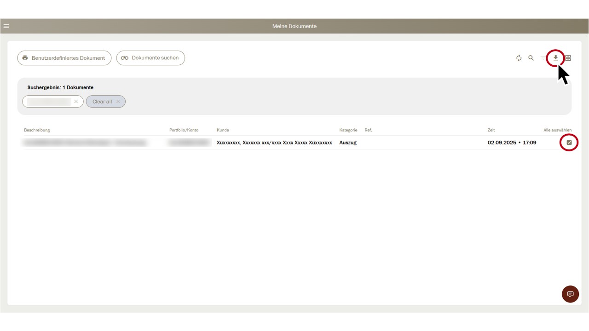Click the refresh documents icon

519,58
